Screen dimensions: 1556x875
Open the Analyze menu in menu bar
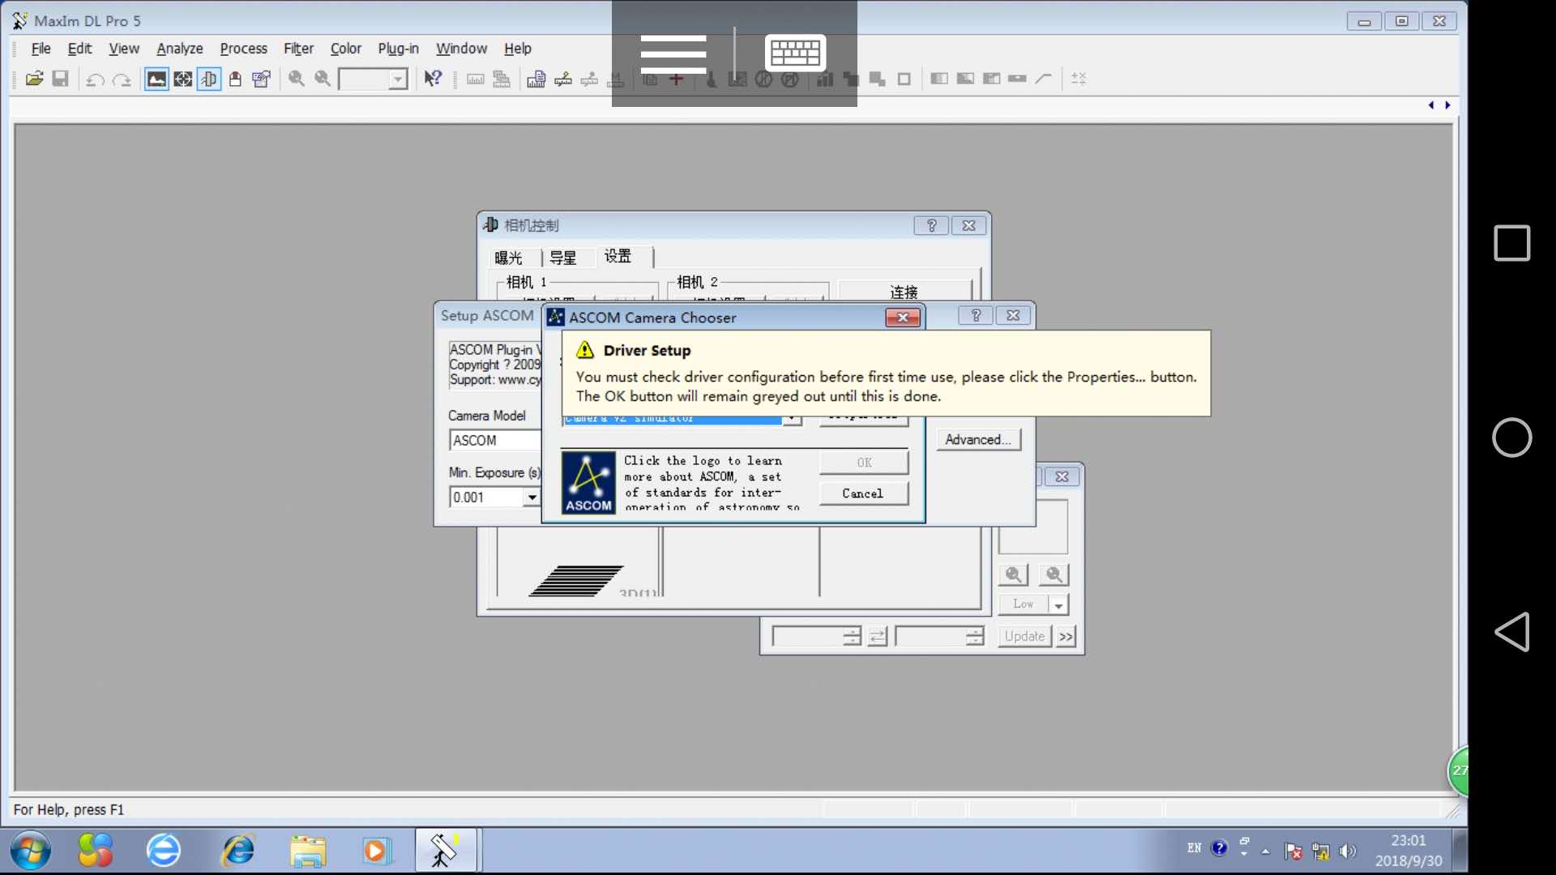click(x=178, y=48)
